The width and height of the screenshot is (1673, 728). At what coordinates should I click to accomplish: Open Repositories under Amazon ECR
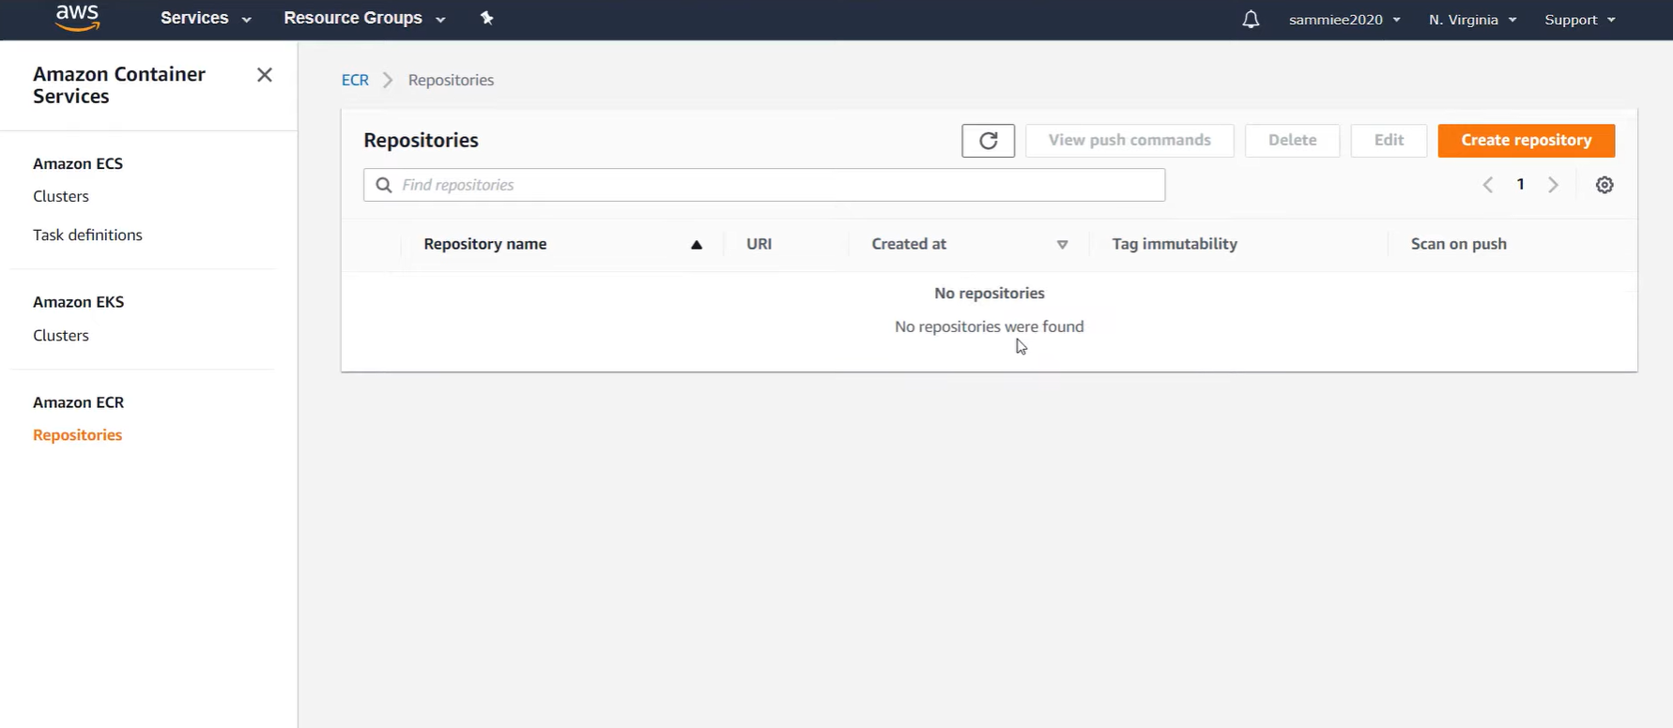coord(77,434)
